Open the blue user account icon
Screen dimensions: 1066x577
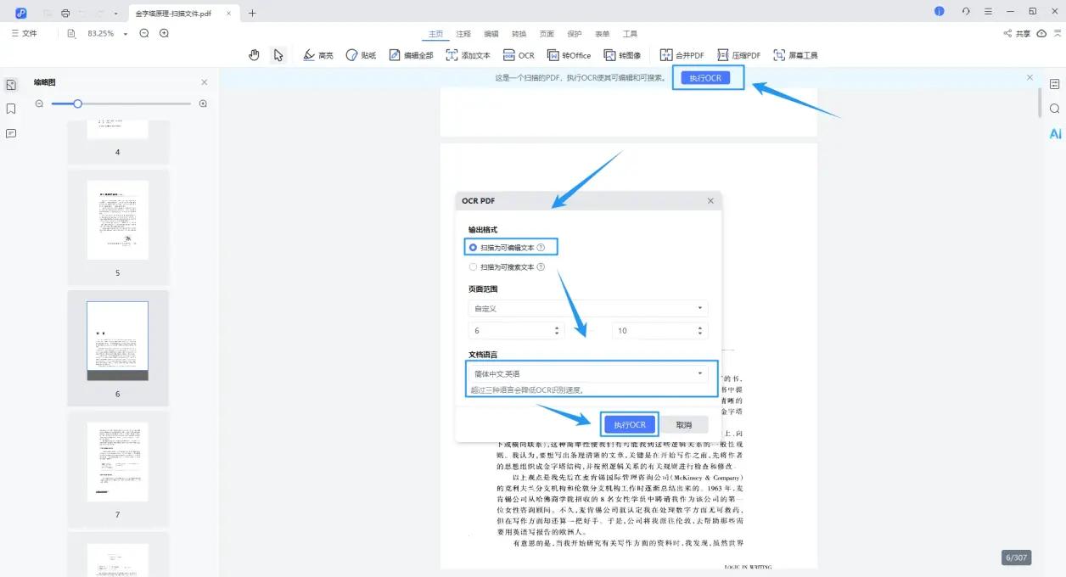coord(940,12)
